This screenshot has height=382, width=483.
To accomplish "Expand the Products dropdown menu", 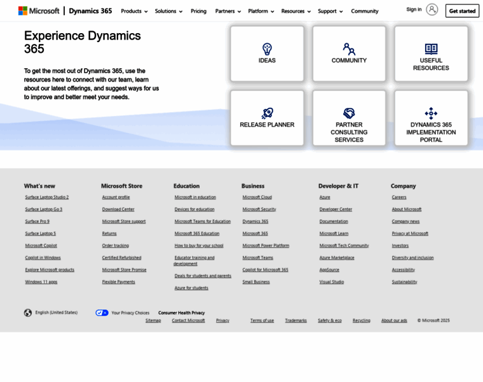I will [134, 11].
